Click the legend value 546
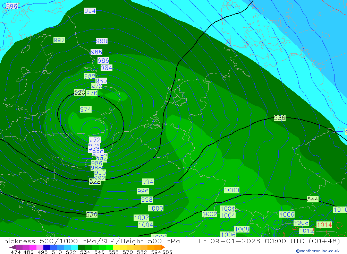Screen dimensions: 347x254 (x=99, y=252)
